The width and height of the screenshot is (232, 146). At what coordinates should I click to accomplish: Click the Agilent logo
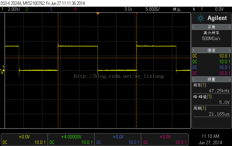pos(212,18)
